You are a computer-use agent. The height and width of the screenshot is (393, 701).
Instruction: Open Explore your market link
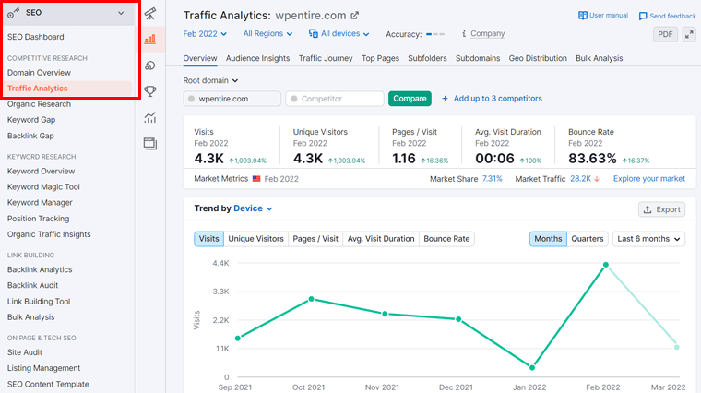click(648, 178)
